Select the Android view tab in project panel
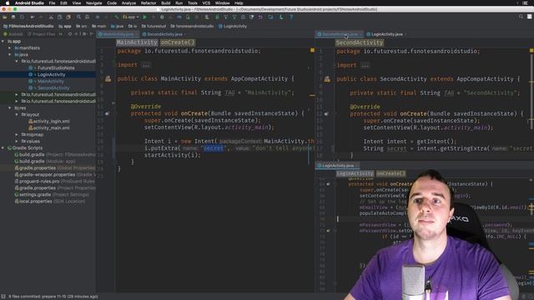Screen dimensions: 534x300 13,34
